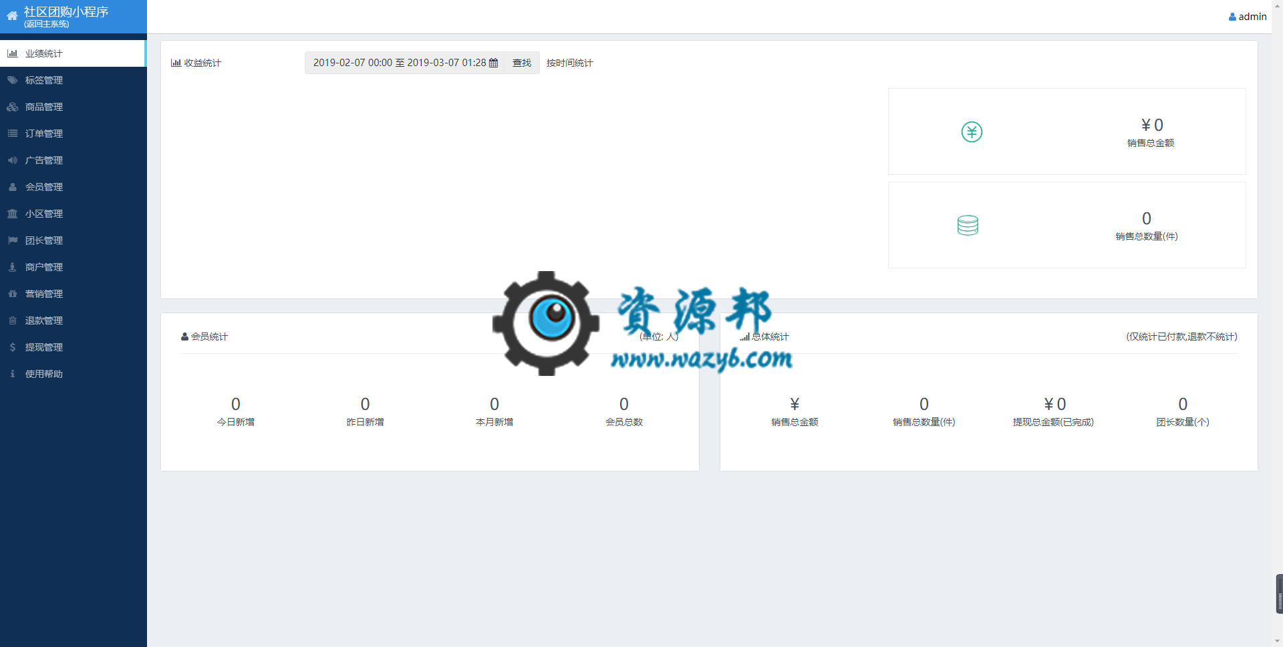This screenshot has width=1283, height=647.
Task: Click the 查找 search button
Action: coord(522,63)
